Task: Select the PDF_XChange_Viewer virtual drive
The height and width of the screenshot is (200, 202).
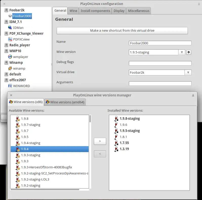Action: tap(26, 33)
